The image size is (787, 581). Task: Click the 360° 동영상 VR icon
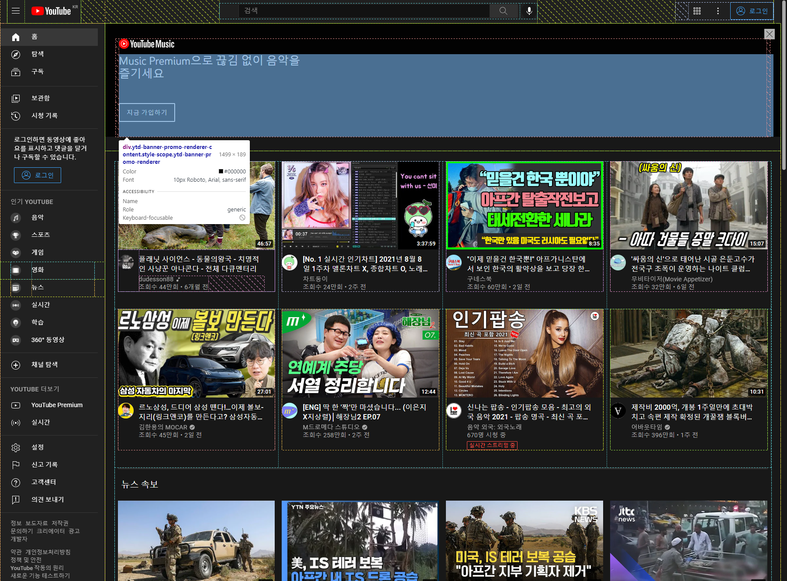pyautogui.click(x=16, y=340)
